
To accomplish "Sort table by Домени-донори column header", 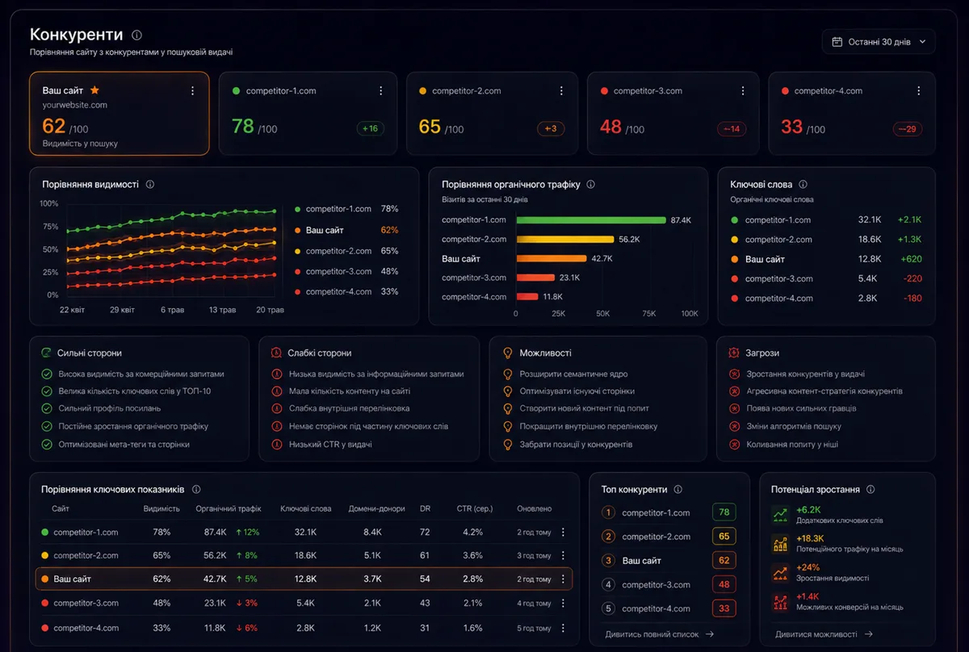I will (376, 509).
